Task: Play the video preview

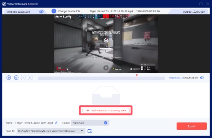Action: [x=8, y=77]
